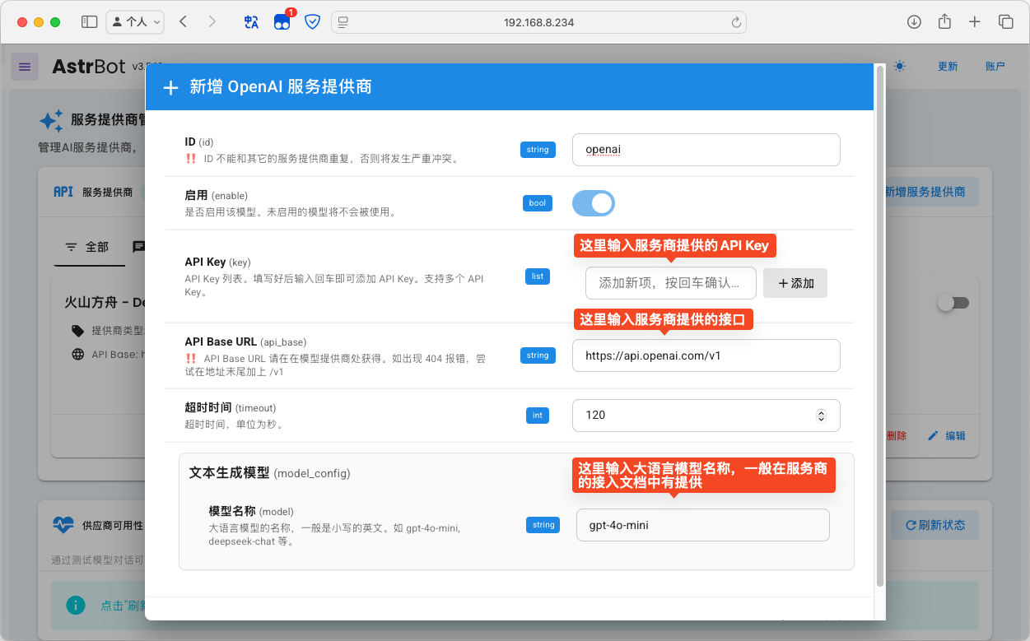The image size is (1030, 641).
Task: Open the translate extension icon
Action: tap(251, 22)
